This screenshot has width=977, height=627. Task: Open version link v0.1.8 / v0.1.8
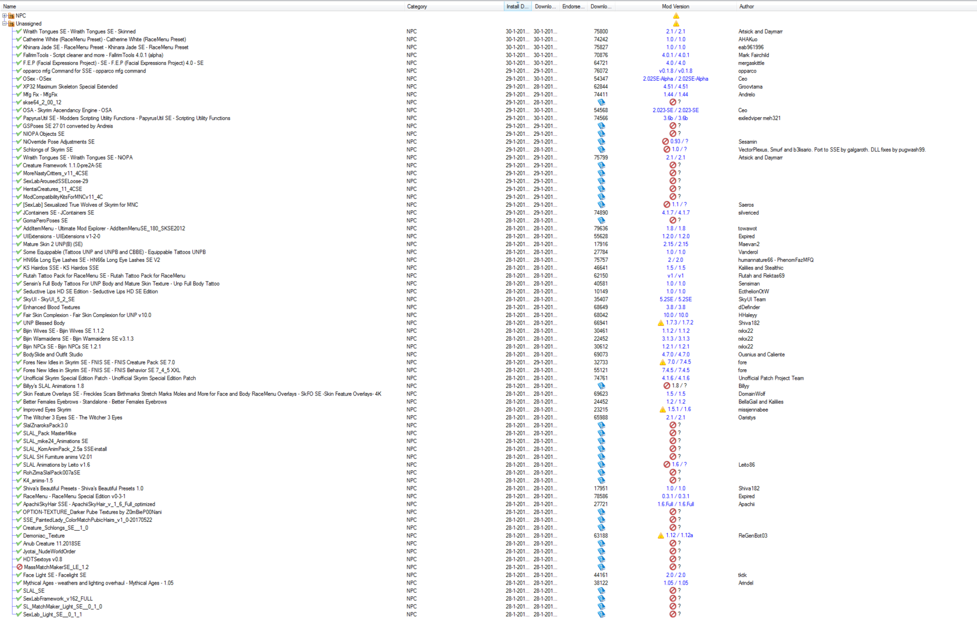coord(675,71)
